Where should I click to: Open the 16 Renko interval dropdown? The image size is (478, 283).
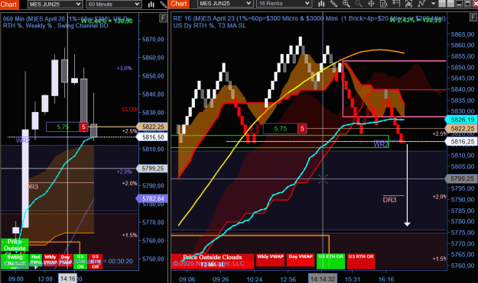[284, 4]
